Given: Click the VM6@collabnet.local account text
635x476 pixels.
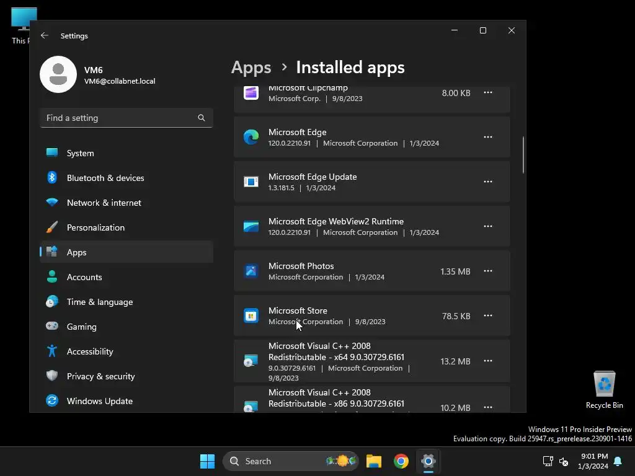Looking at the screenshot, I should 120,81.
